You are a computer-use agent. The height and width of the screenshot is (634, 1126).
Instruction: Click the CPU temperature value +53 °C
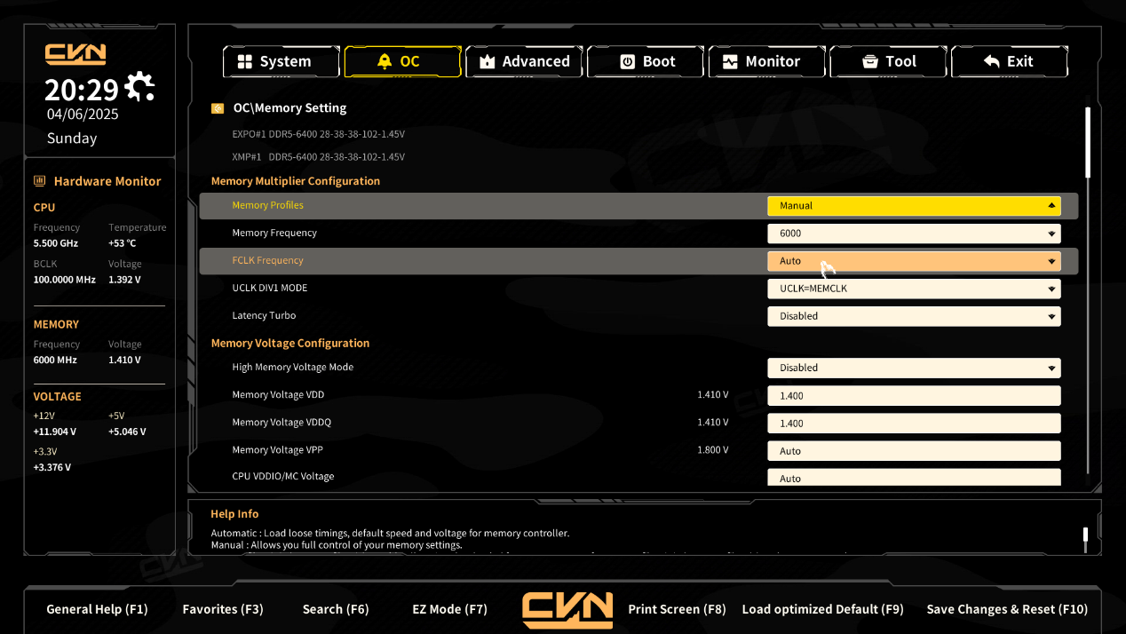coord(123,243)
